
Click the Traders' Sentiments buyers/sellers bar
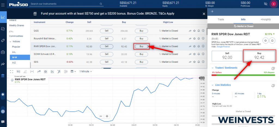pos(243,75)
